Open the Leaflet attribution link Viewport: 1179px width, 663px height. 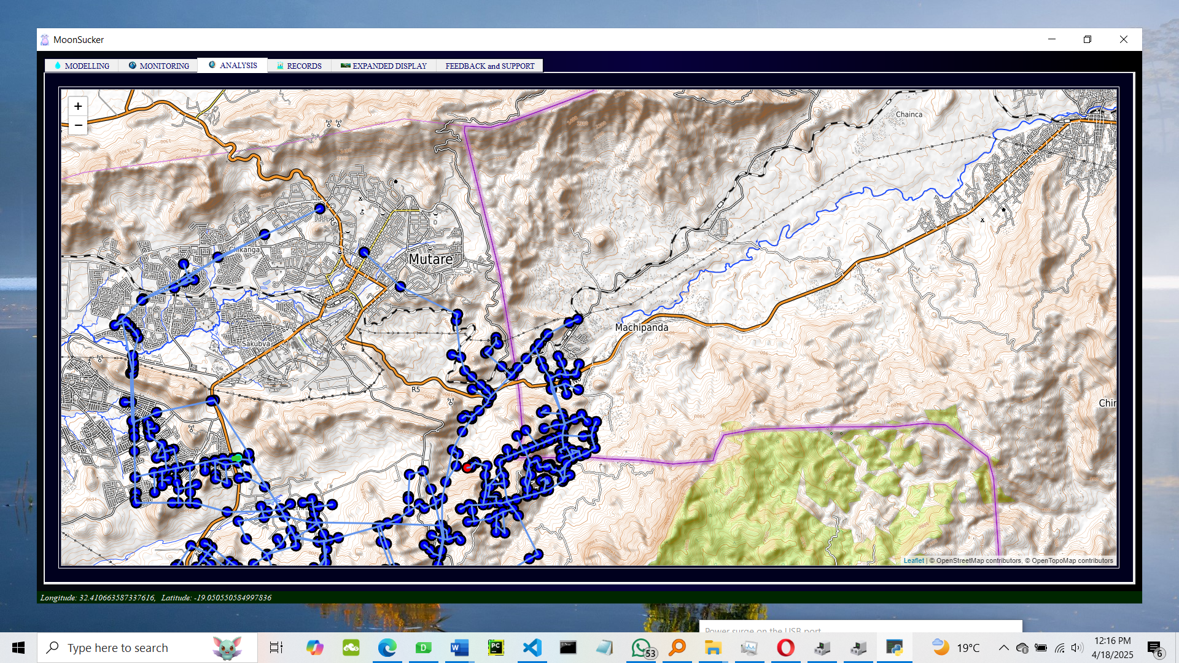[x=914, y=560]
